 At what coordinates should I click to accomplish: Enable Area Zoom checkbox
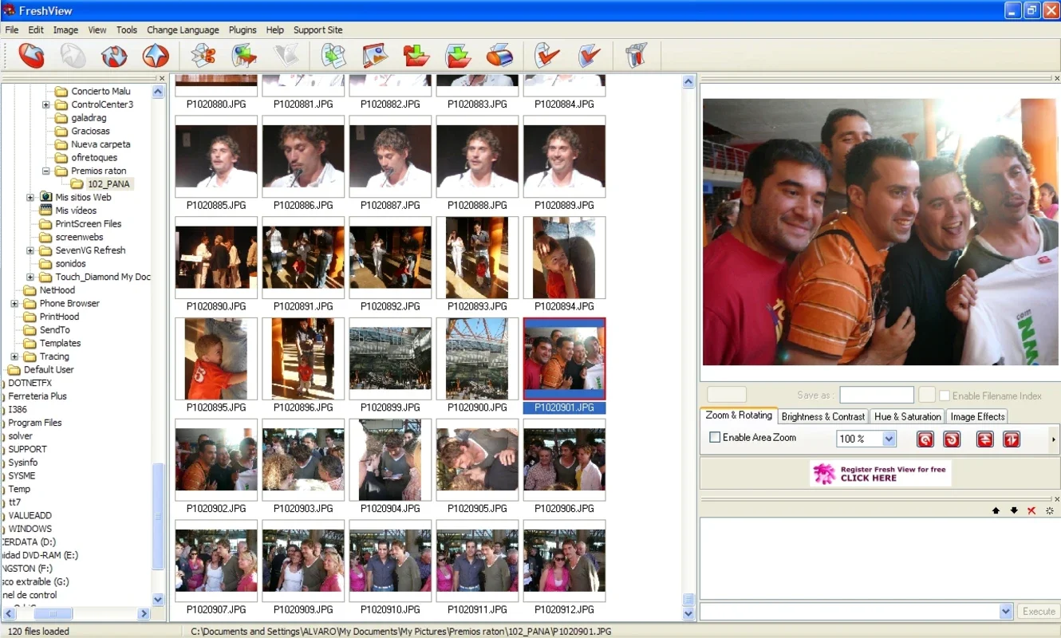715,438
